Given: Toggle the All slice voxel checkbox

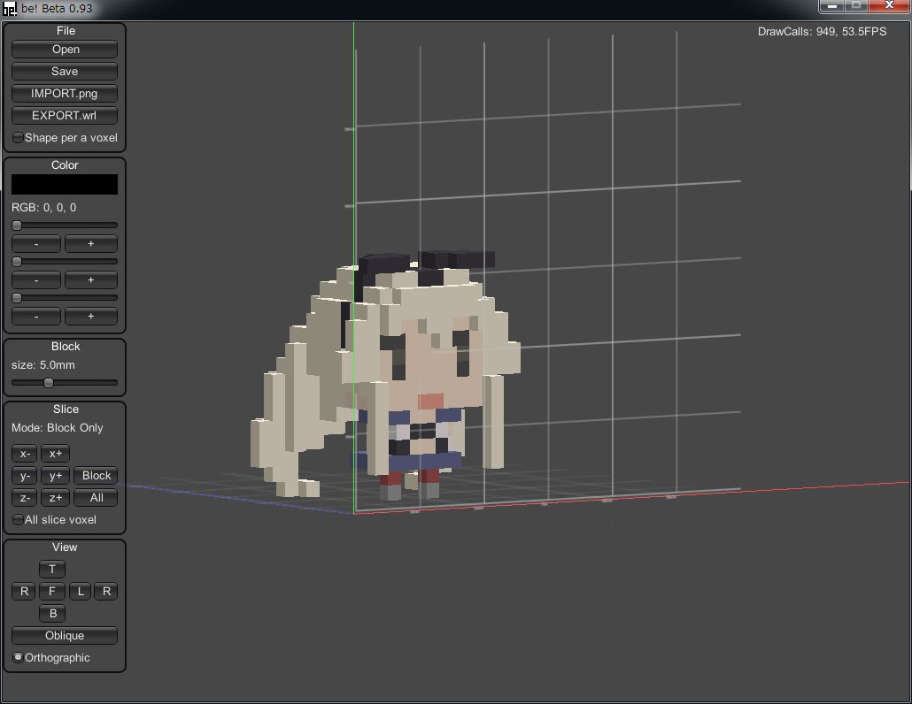Looking at the screenshot, I should point(18,520).
